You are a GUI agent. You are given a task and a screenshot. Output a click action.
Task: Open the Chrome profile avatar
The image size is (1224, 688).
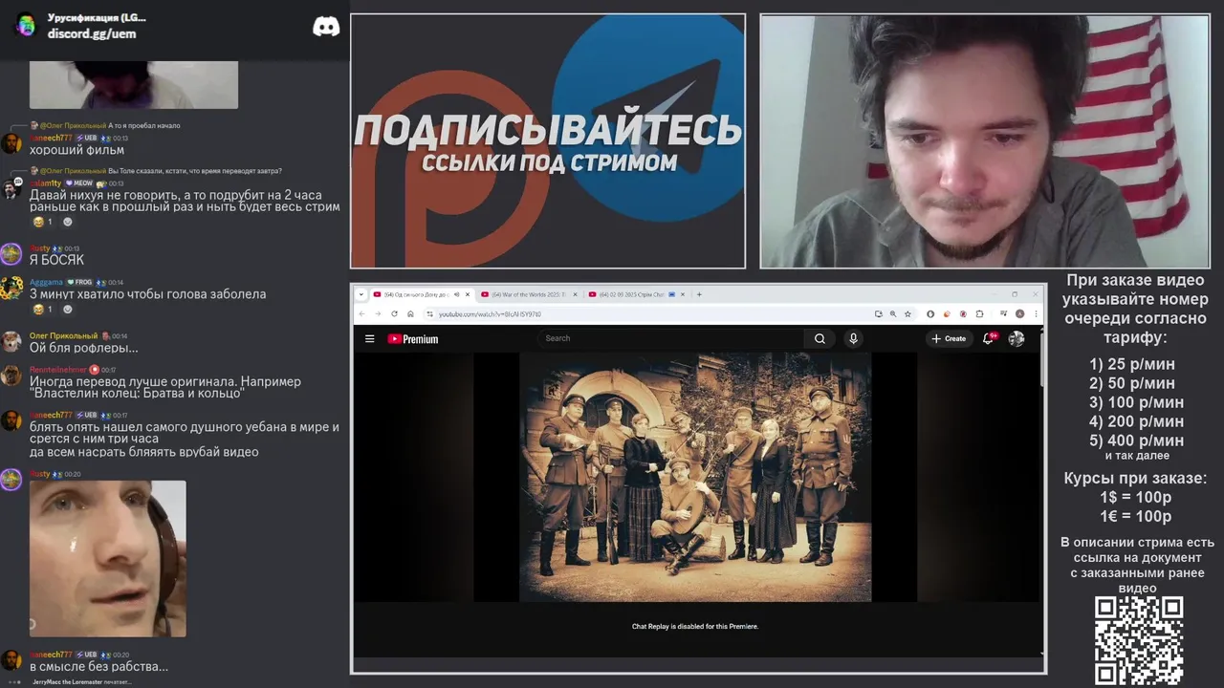tap(1019, 313)
